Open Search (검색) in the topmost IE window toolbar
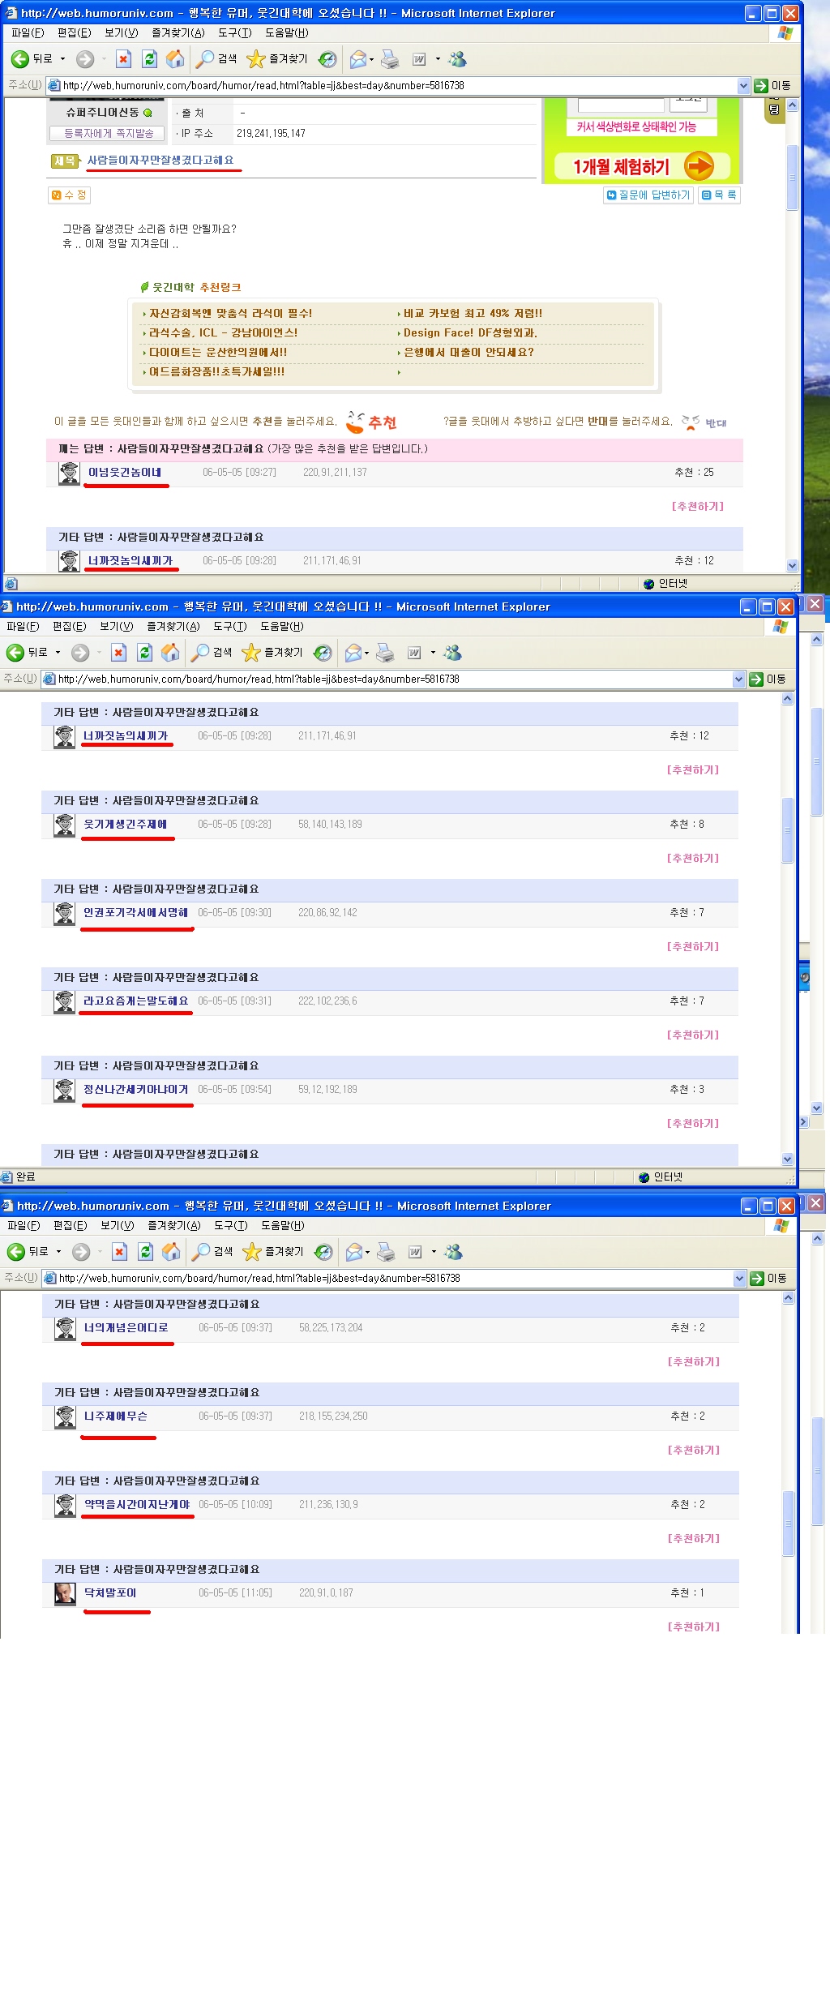The image size is (830, 1993). pos(216,59)
